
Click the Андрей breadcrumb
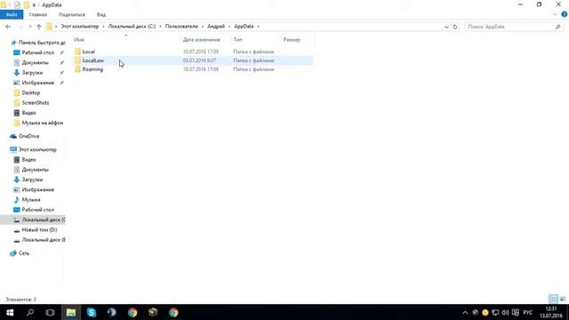(216, 27)
